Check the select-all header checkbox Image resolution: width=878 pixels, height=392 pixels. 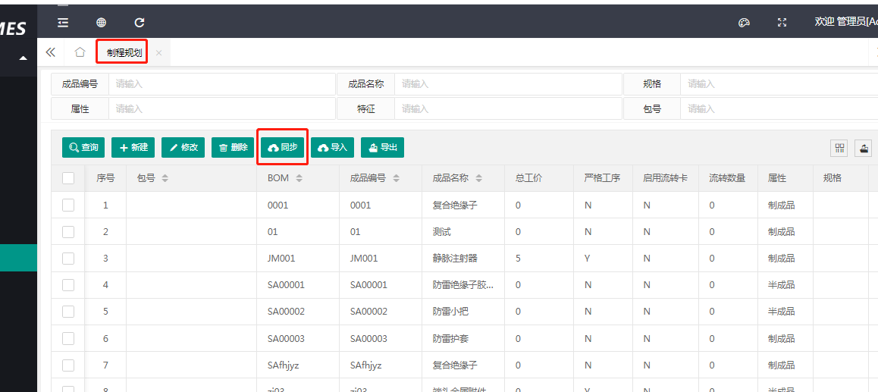(68, 178)
